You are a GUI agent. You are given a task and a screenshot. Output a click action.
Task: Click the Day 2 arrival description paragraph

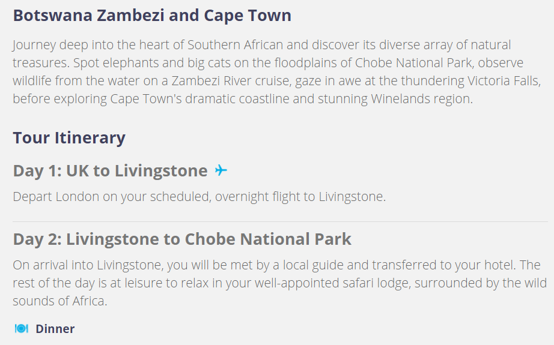point(280,283)
